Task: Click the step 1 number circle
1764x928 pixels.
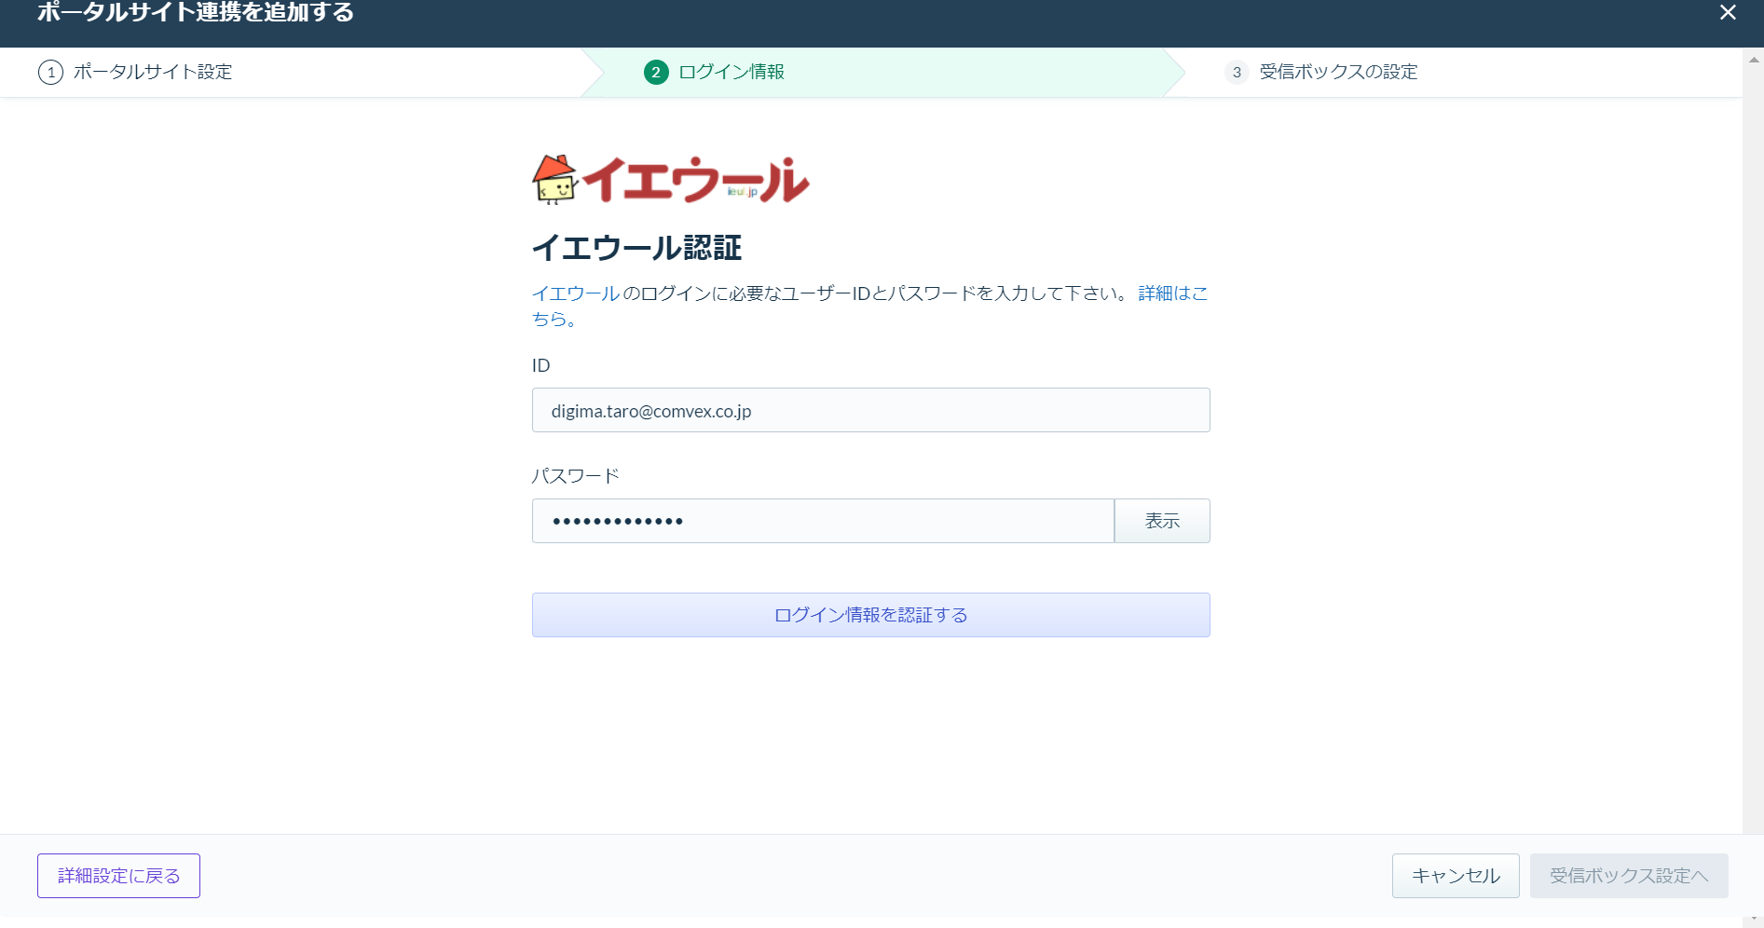Action: pyautogui.click(x=50, y=72)
